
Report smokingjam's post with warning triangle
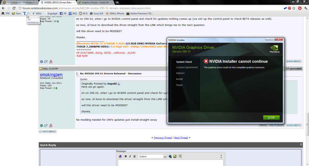pos(51,126)
